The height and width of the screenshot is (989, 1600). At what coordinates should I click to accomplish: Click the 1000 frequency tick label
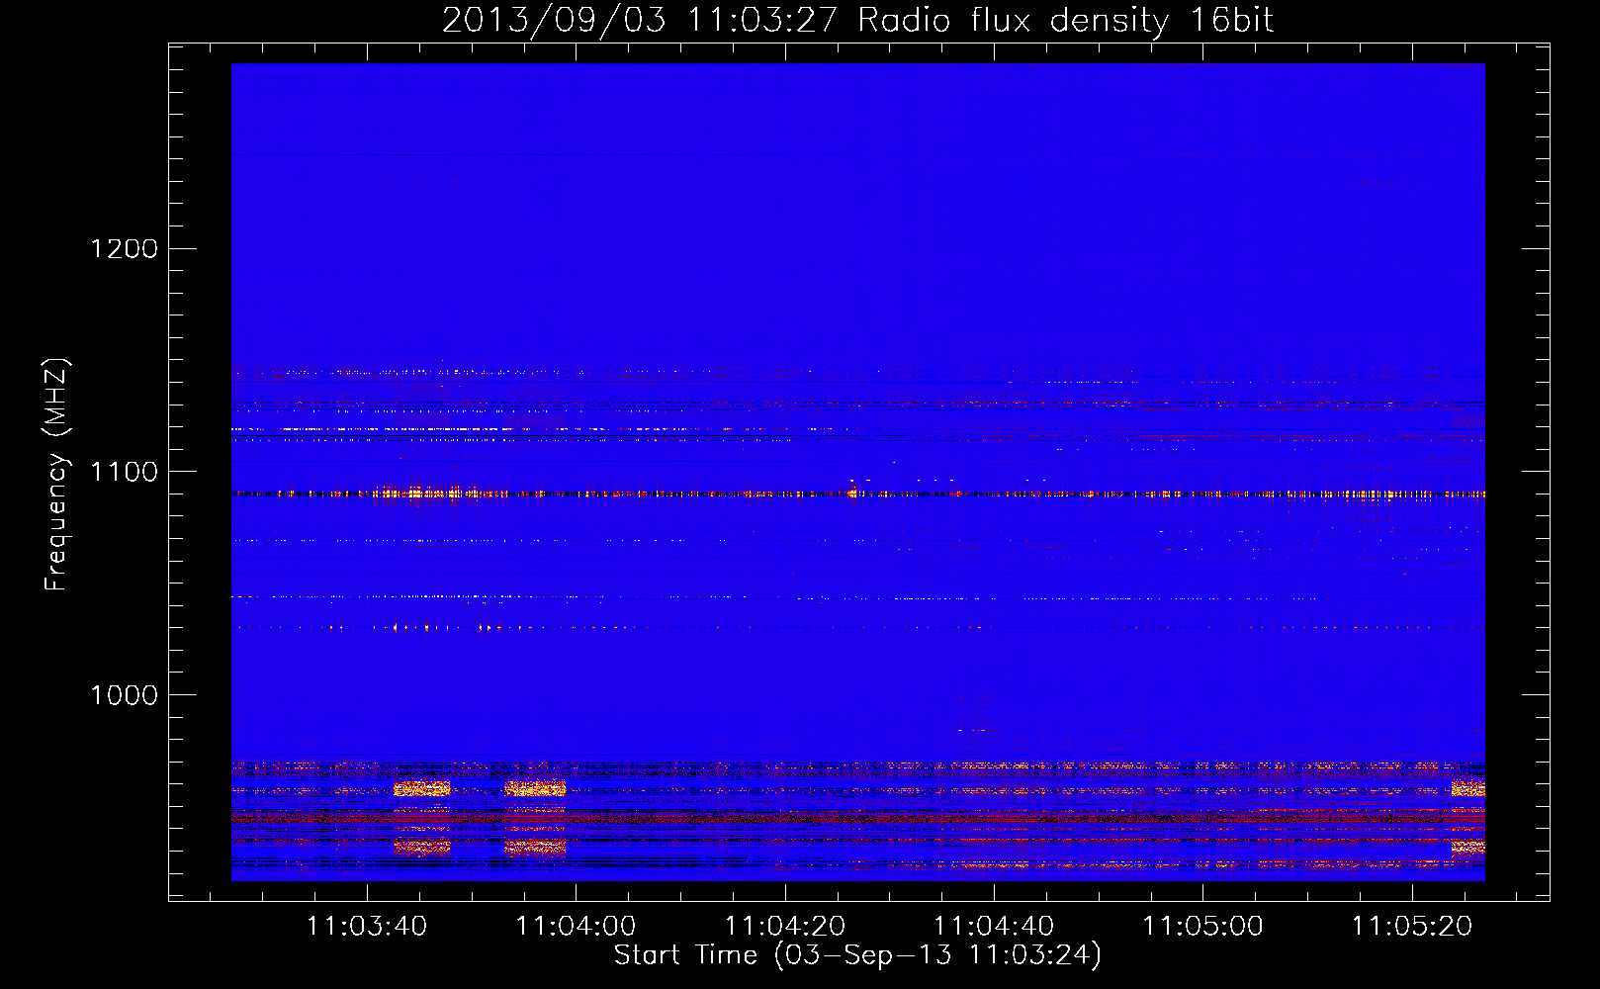click(x=124, y=695)
